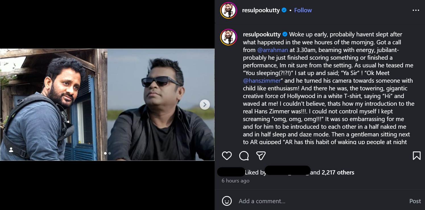This screenshot has height=210, width=425.
Task: Open comments via speech bubble icon
Action: 244,156
